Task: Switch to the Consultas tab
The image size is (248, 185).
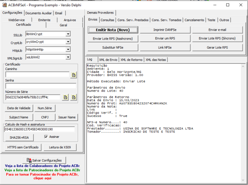Action: (107, 20)
